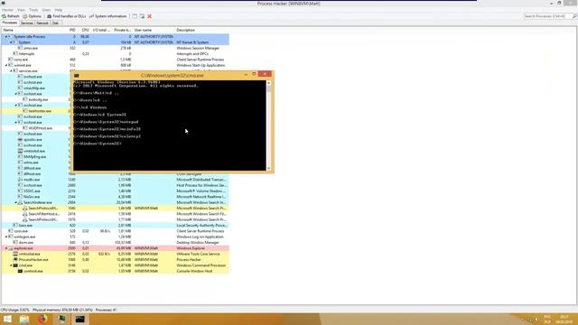The width and height of the screenshot is (578, 325).
Task: Click the Find handles or DLLs button
Action: [x=66, y=16]
